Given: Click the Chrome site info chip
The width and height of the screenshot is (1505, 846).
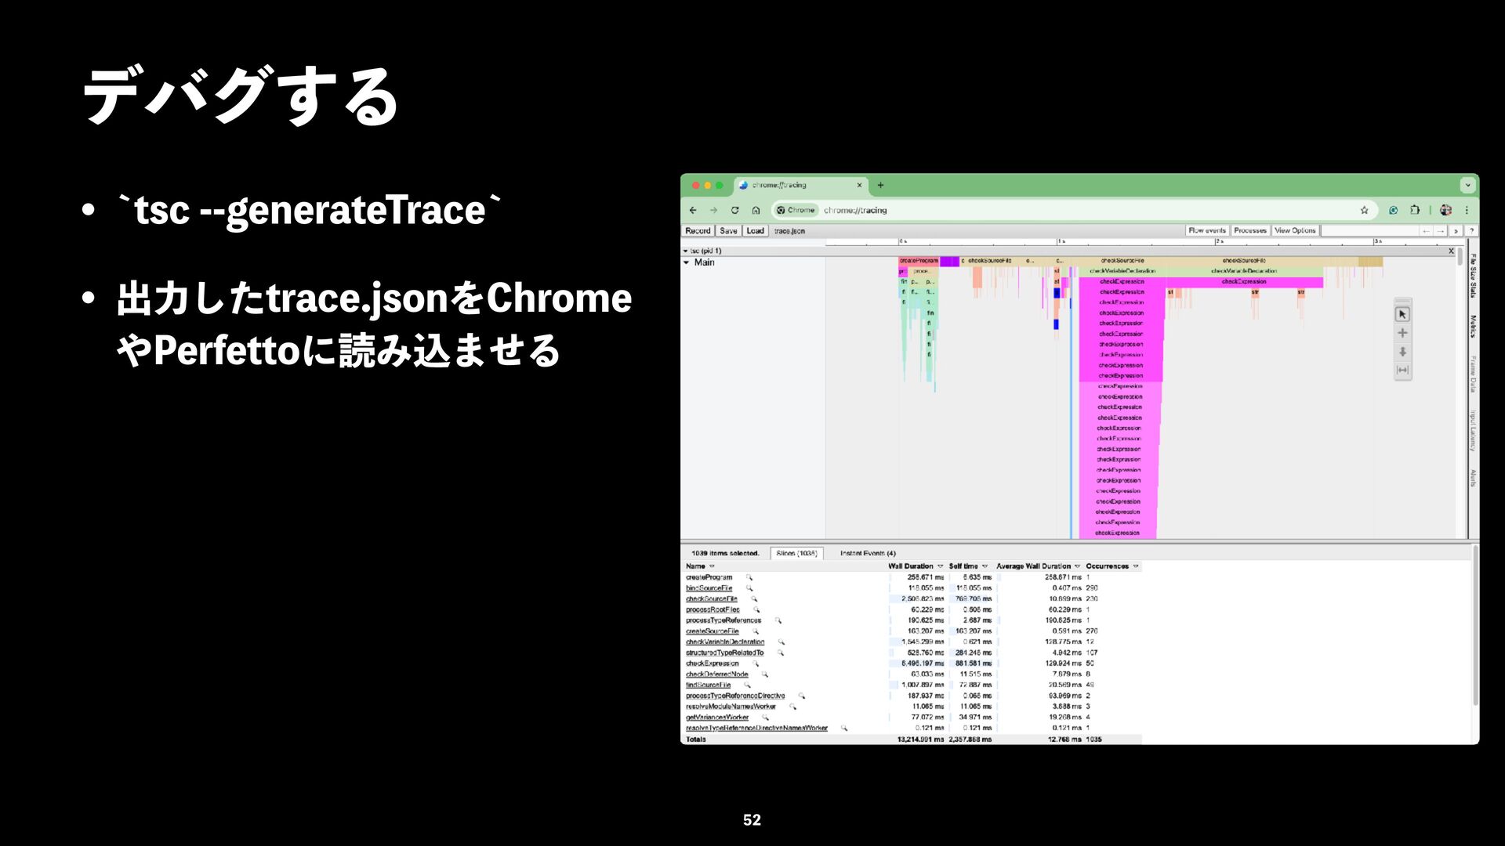Looking at the screenshot, I should pos(796,210).
